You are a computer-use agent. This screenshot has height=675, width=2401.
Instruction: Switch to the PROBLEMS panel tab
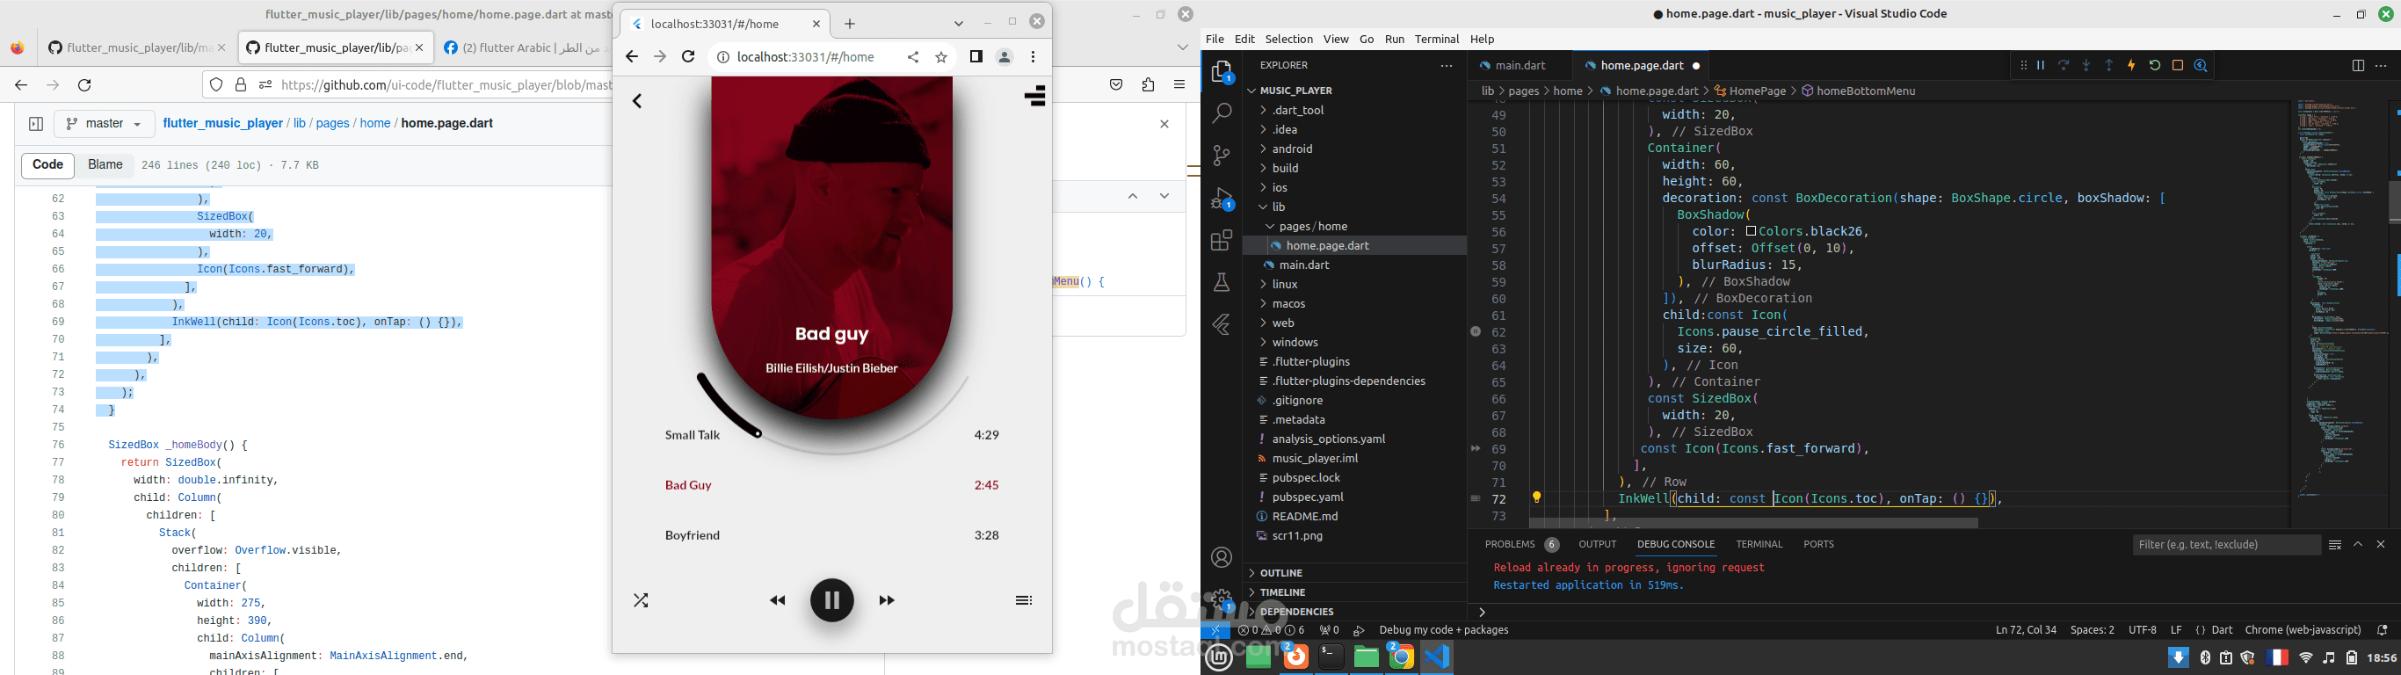1509,544
